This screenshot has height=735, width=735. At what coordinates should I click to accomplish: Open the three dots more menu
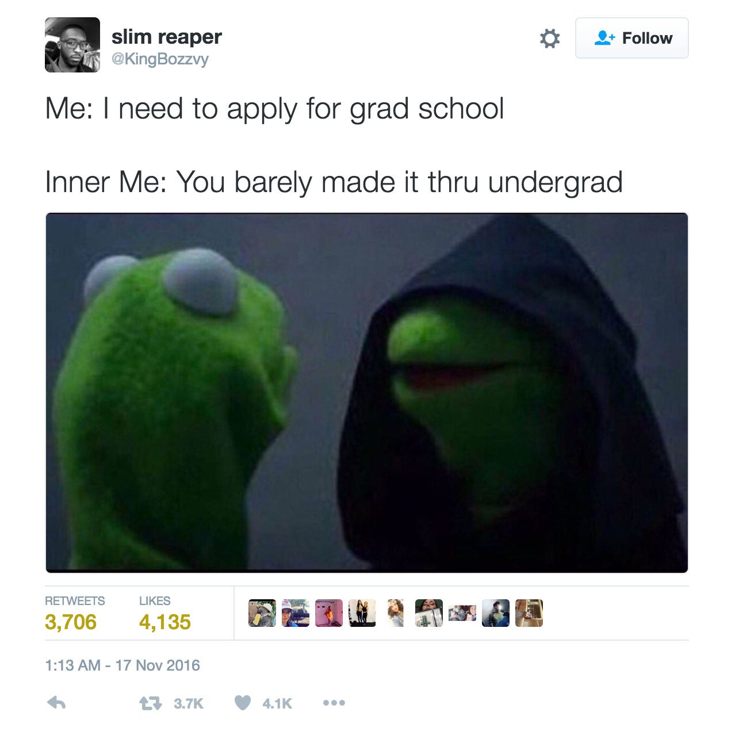[x=334, y=703]
